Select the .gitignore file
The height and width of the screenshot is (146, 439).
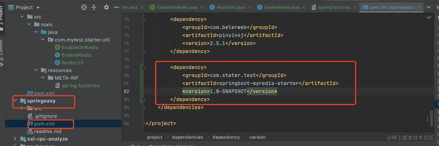[45, 116]
